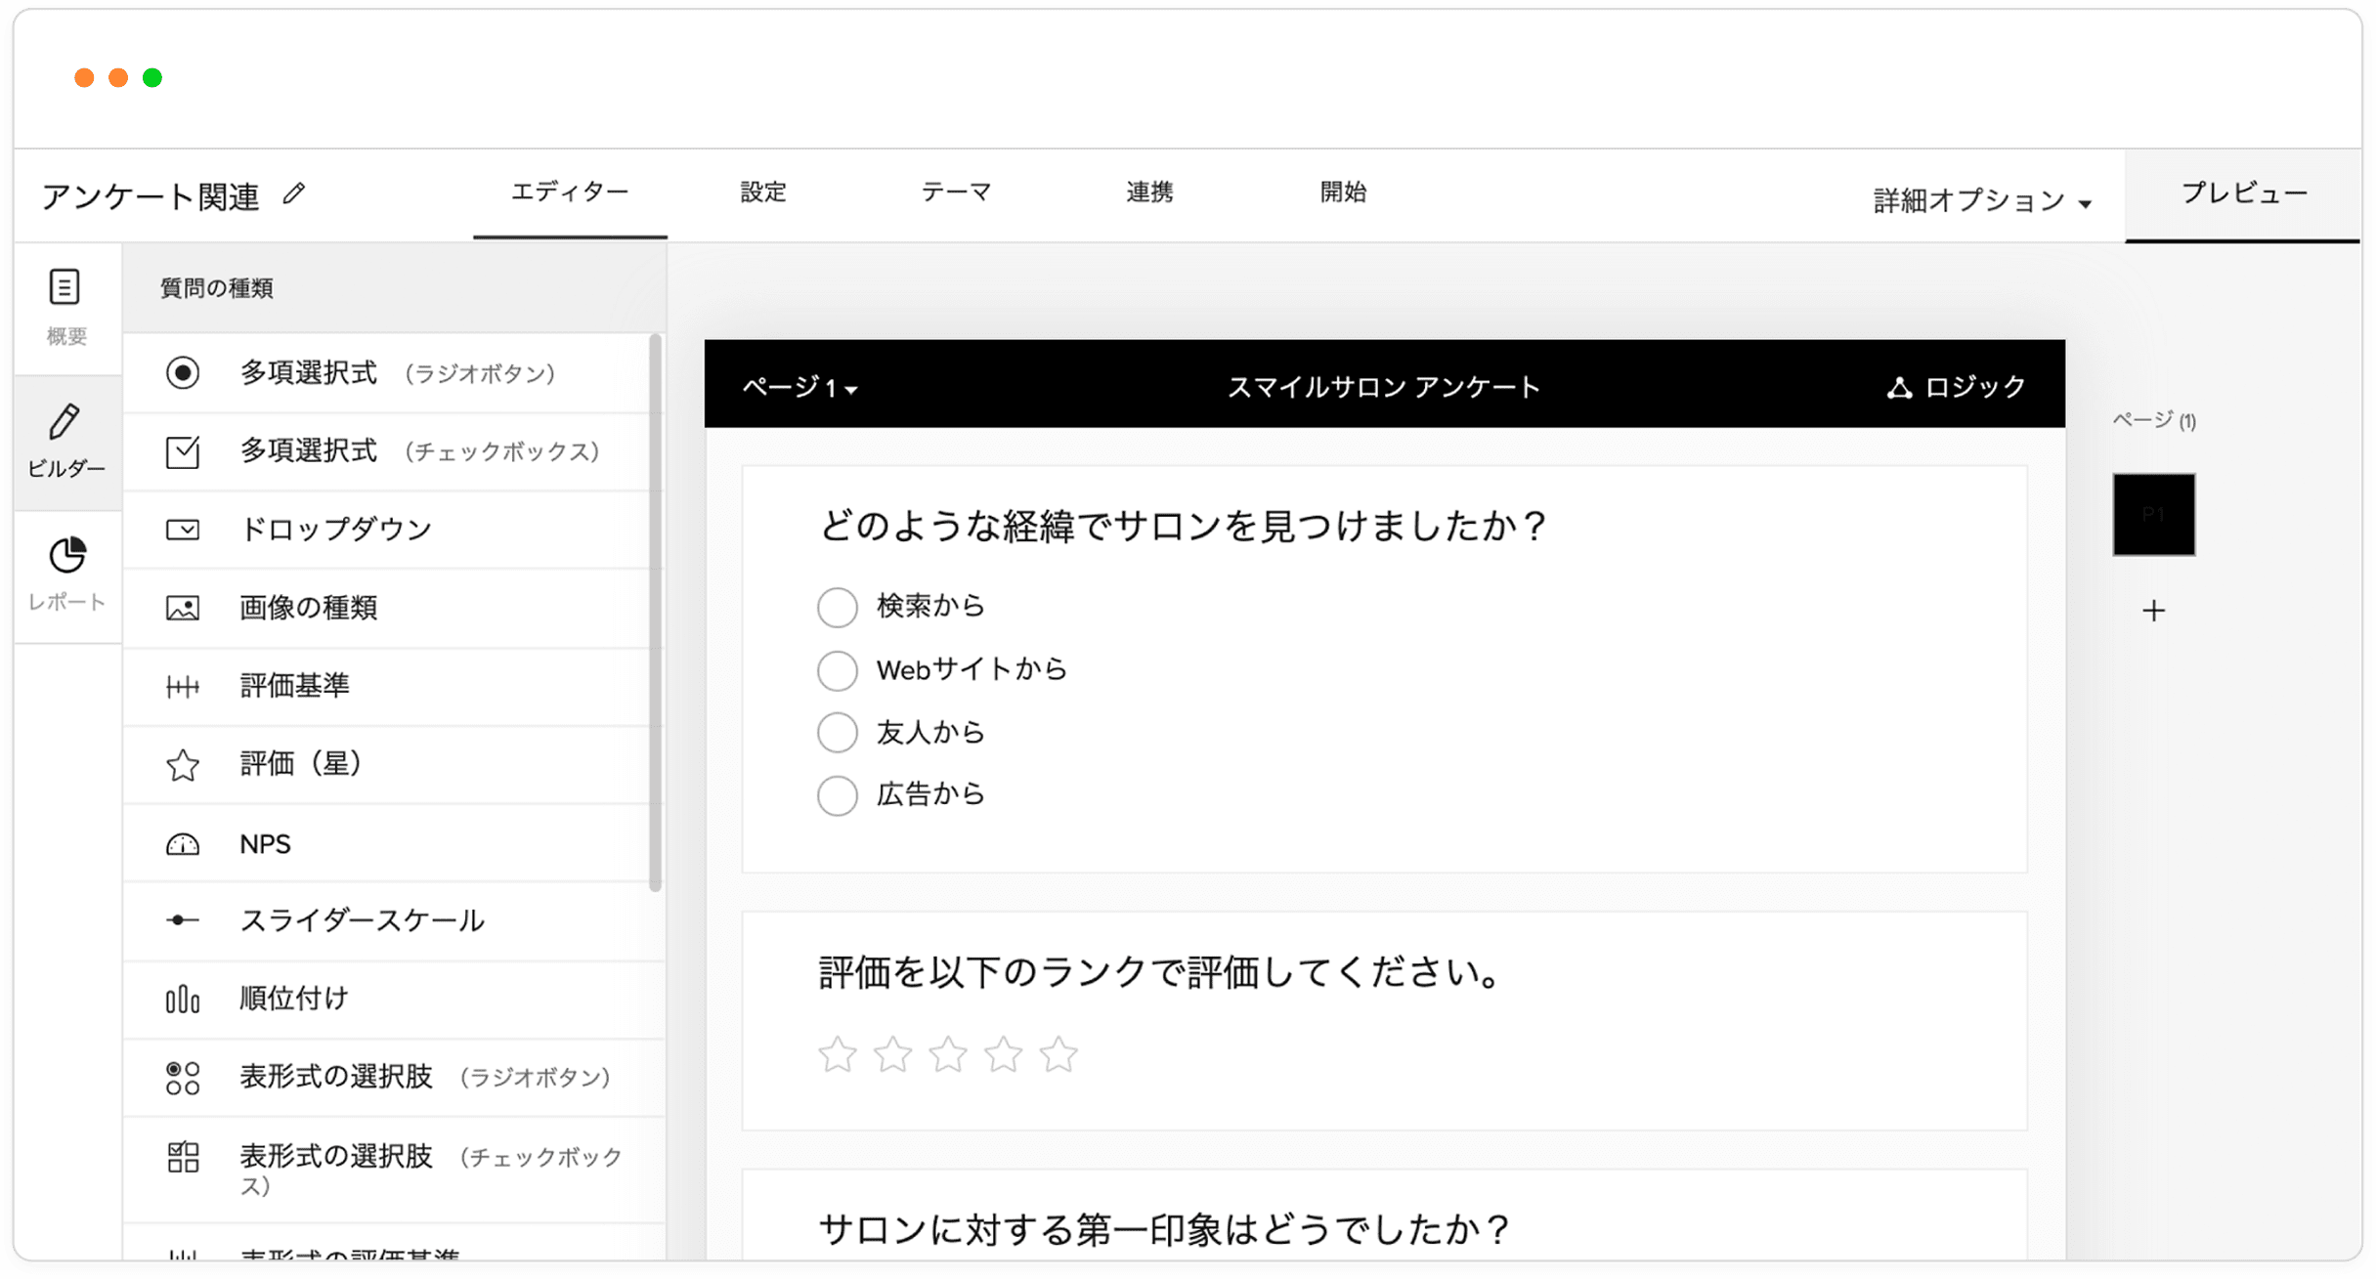Click the pencil edit icon beside アンケート関連
Image resolution: width=2376 pixels, height=1279 pixels.
click(x=293, y=194)
